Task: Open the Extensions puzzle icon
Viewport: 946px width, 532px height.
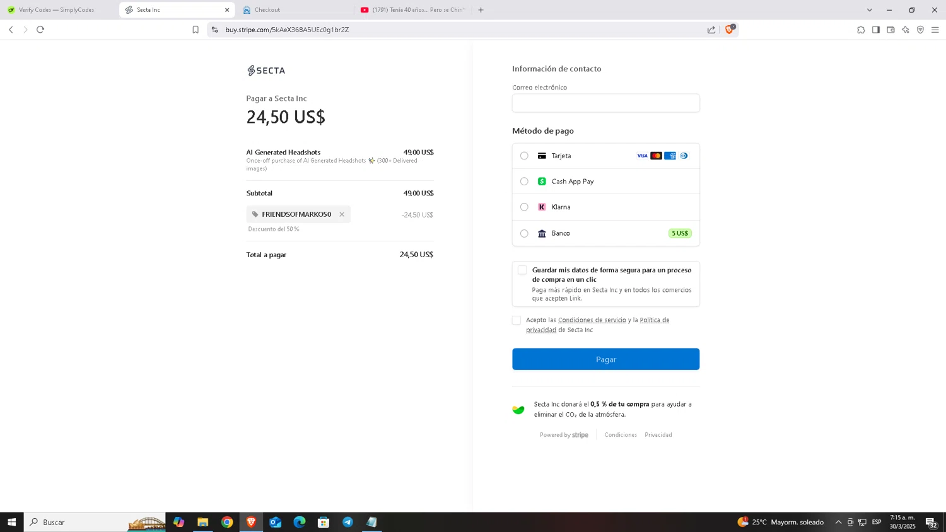Action: (x=861, y=30)
